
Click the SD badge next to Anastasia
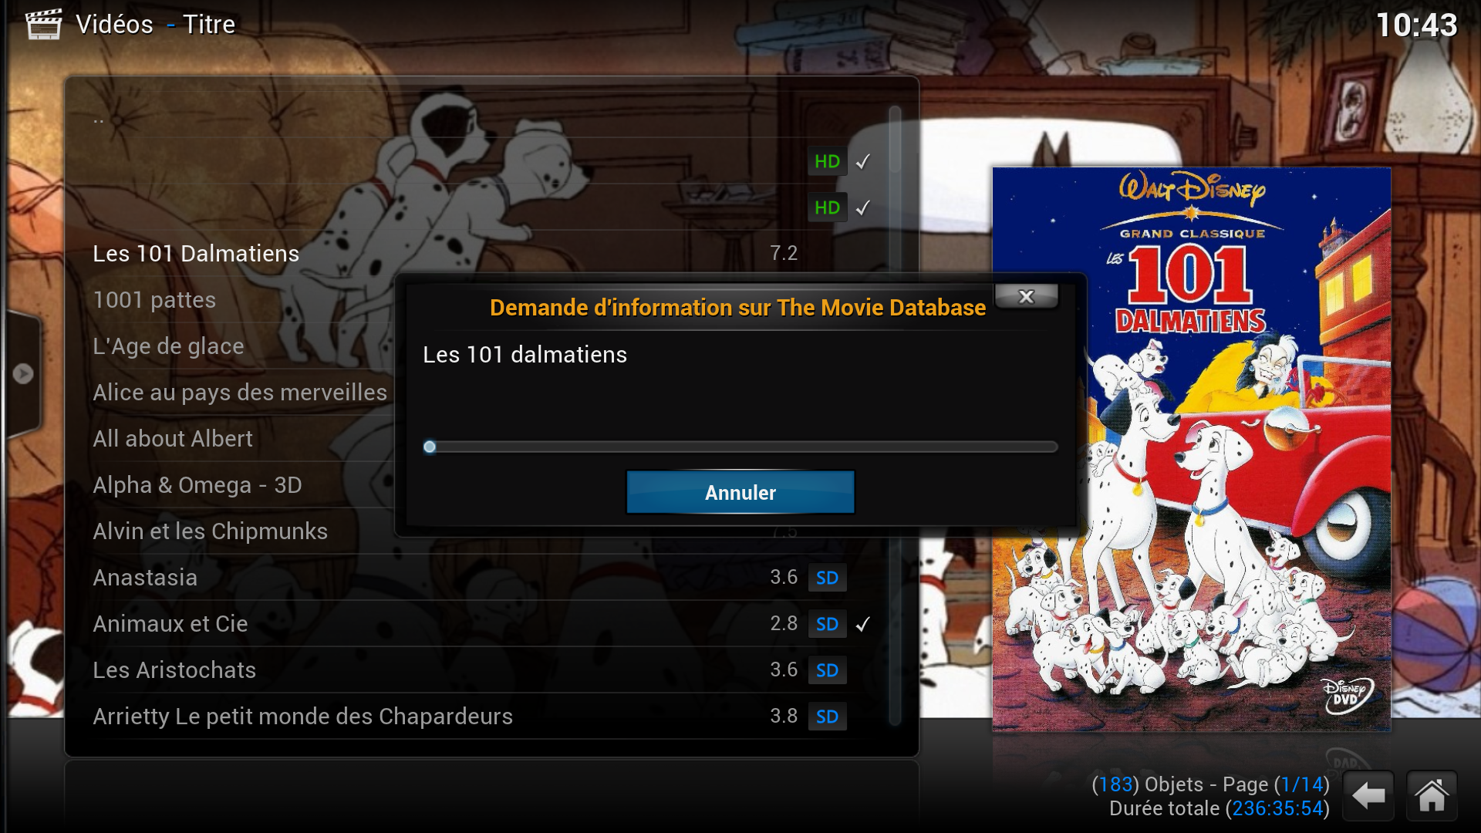point(827,578)
